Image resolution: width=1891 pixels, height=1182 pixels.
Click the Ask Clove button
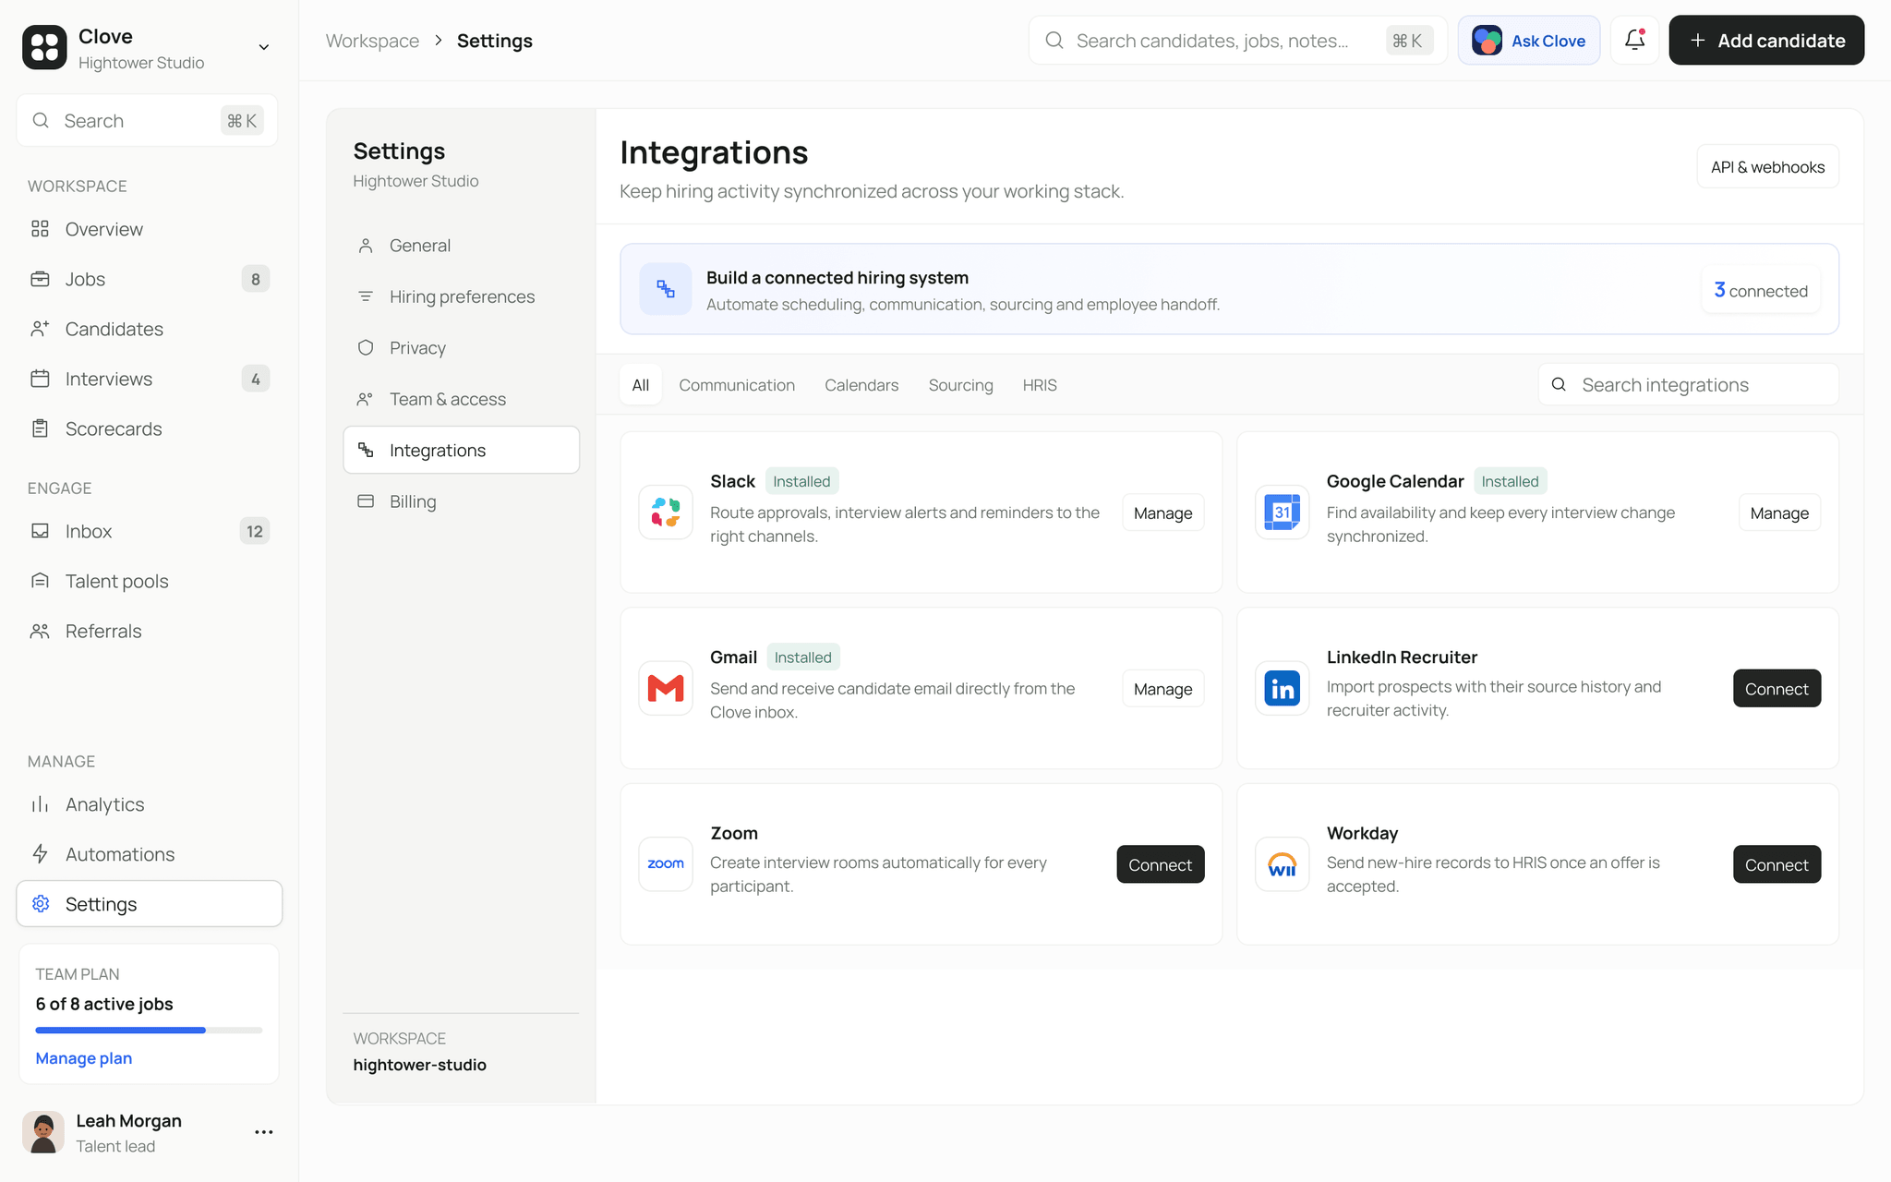tap(1529, 41)
